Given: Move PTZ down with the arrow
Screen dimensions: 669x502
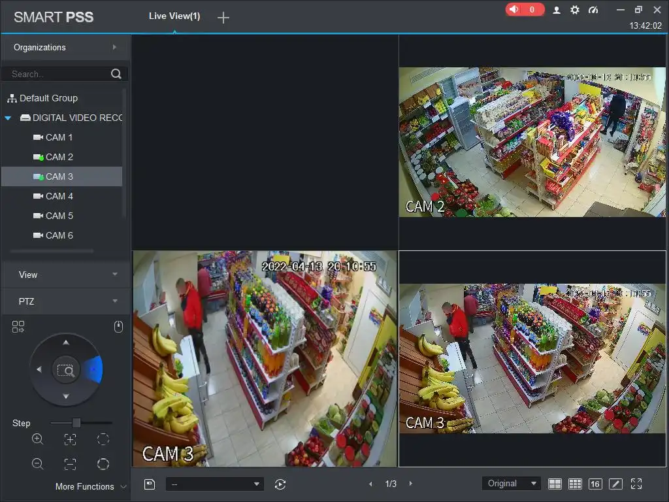Looking at the screenshot, I should pos(66,396).
